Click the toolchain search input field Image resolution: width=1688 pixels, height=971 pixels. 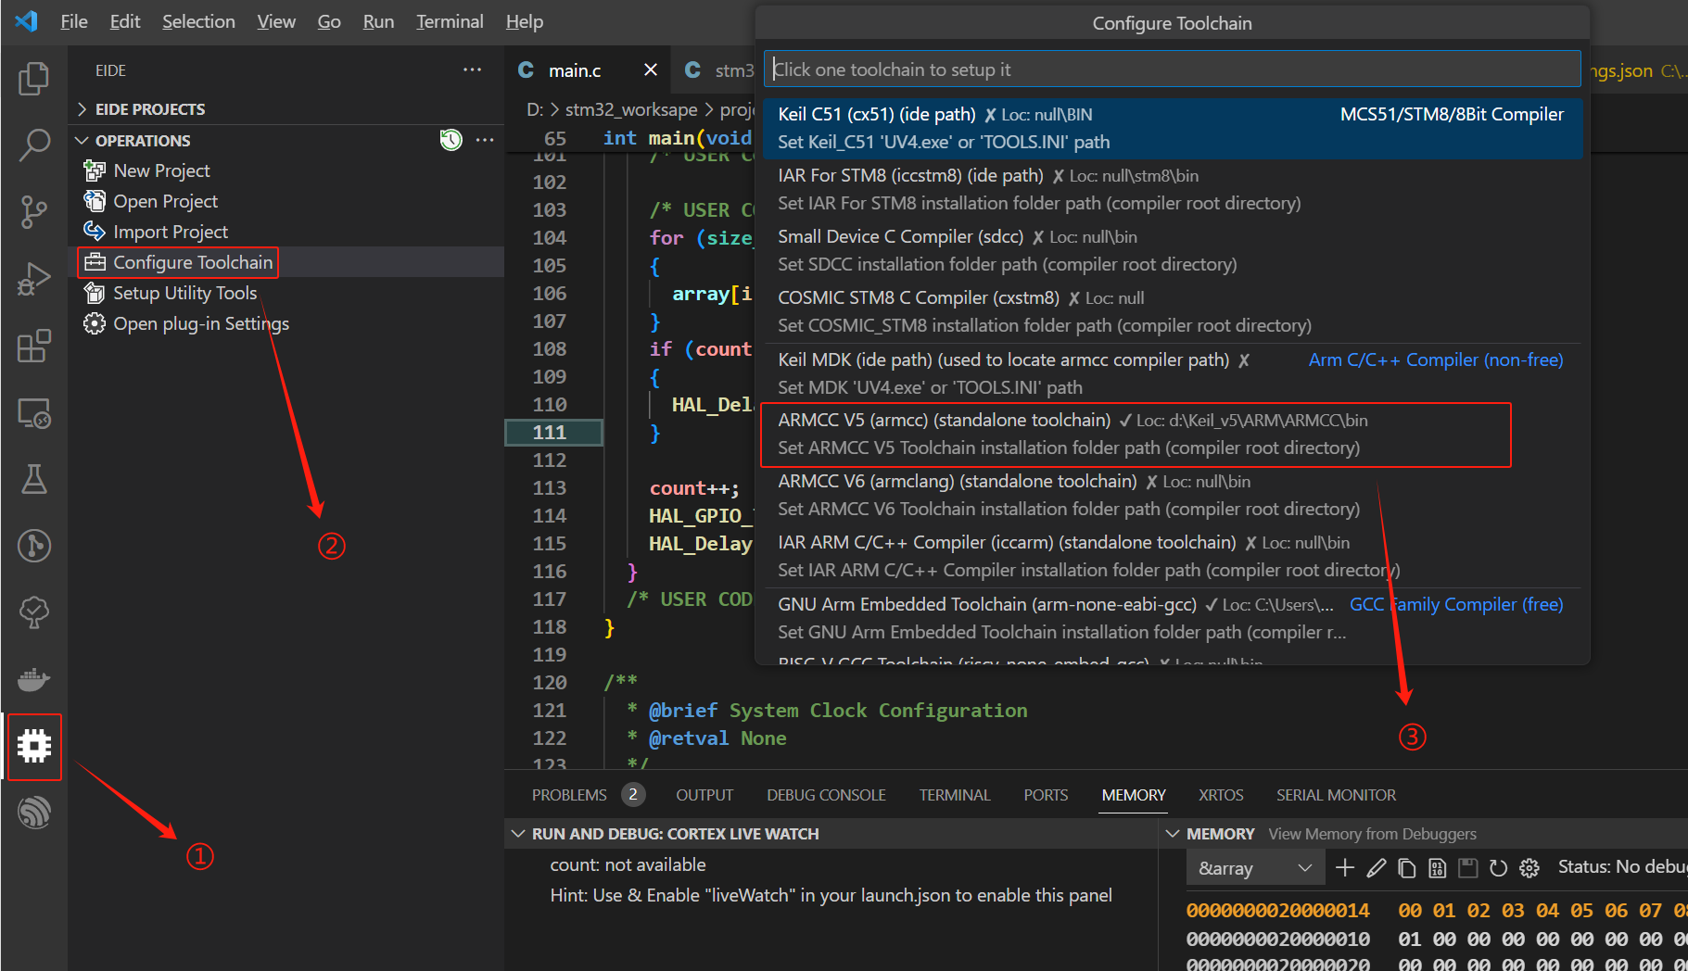coord(1173,69)
